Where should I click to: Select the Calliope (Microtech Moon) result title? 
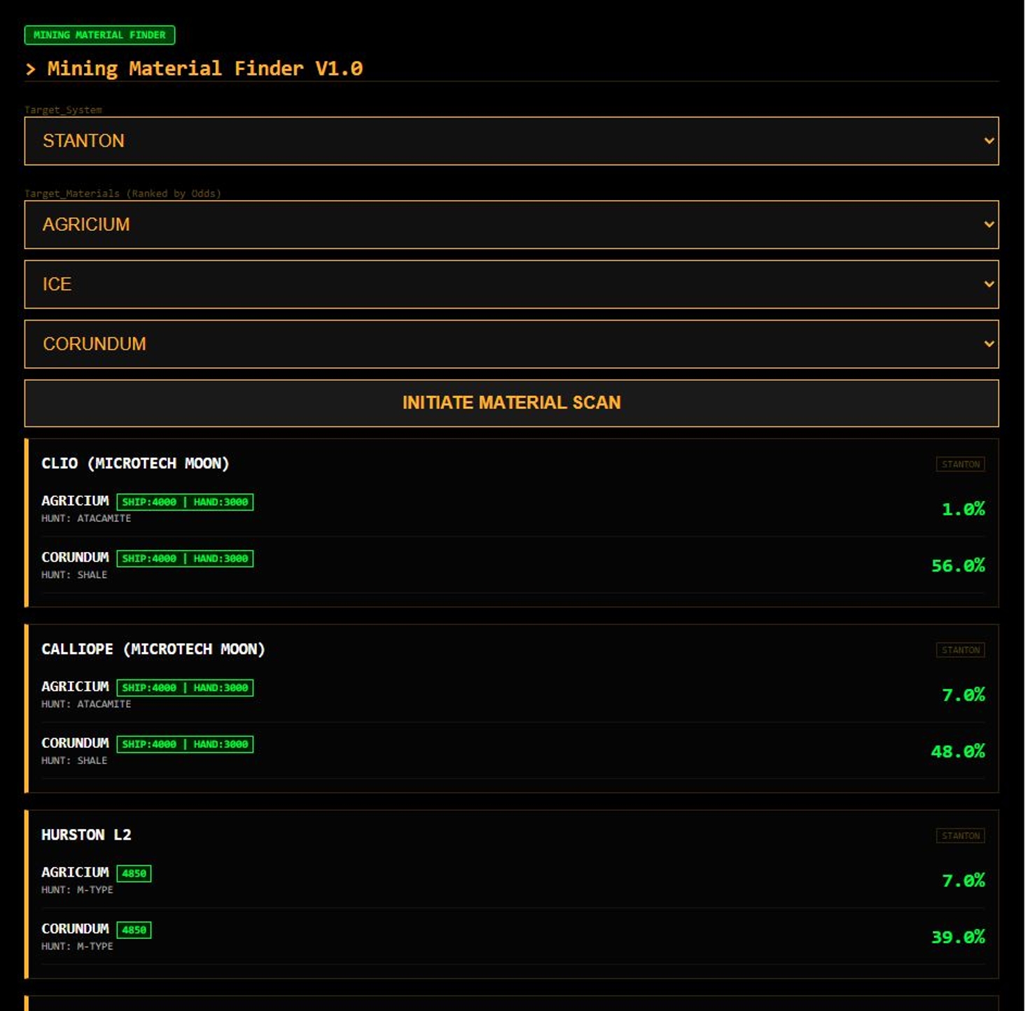[153, 649]
